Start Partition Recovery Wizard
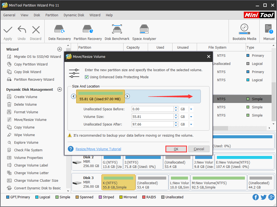Screen dimensions: 277x207 [x=30, y=79]
